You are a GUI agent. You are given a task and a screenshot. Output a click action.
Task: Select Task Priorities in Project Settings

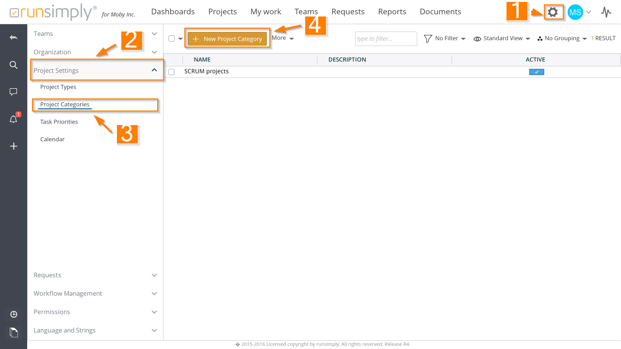click(59, 122)
